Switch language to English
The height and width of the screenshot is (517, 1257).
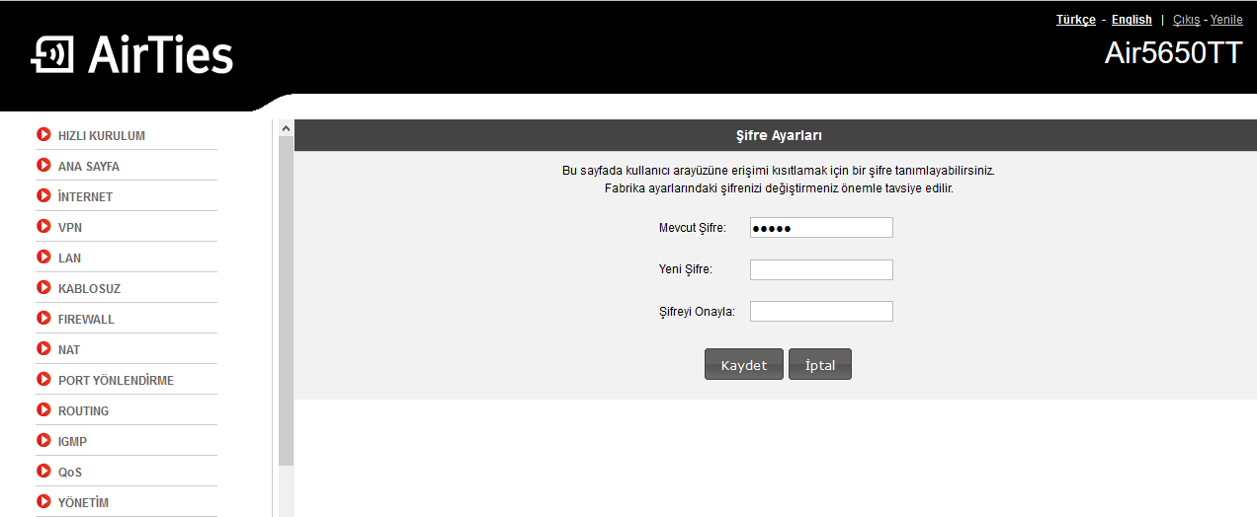[1131, 20]
